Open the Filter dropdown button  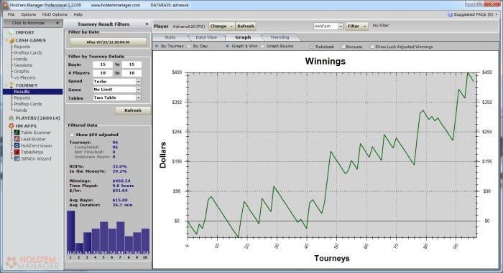click(x=356, y=27)
